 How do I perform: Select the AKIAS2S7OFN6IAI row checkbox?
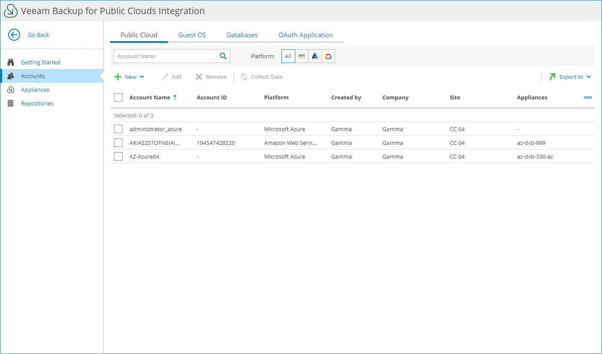click(x=118, y=142)
